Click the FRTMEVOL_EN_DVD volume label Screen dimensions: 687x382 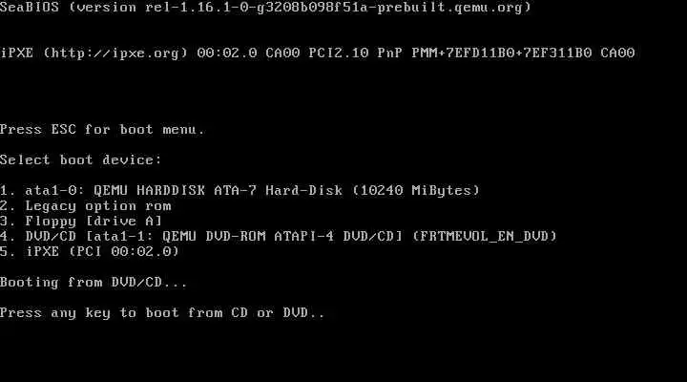pyautogui.click(x=484, y=237)
